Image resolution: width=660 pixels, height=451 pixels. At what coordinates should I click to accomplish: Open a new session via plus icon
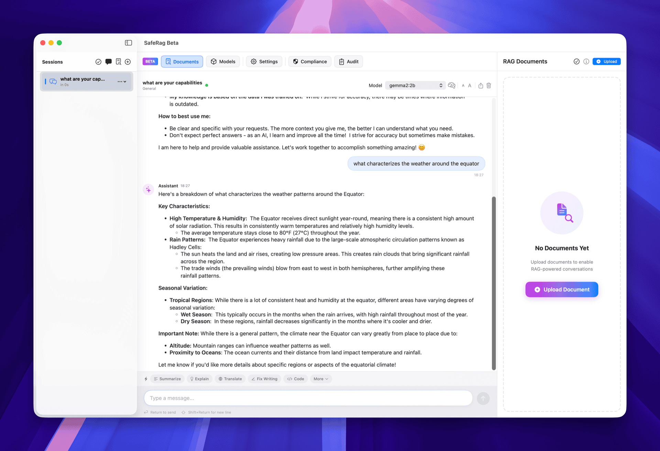128,61
